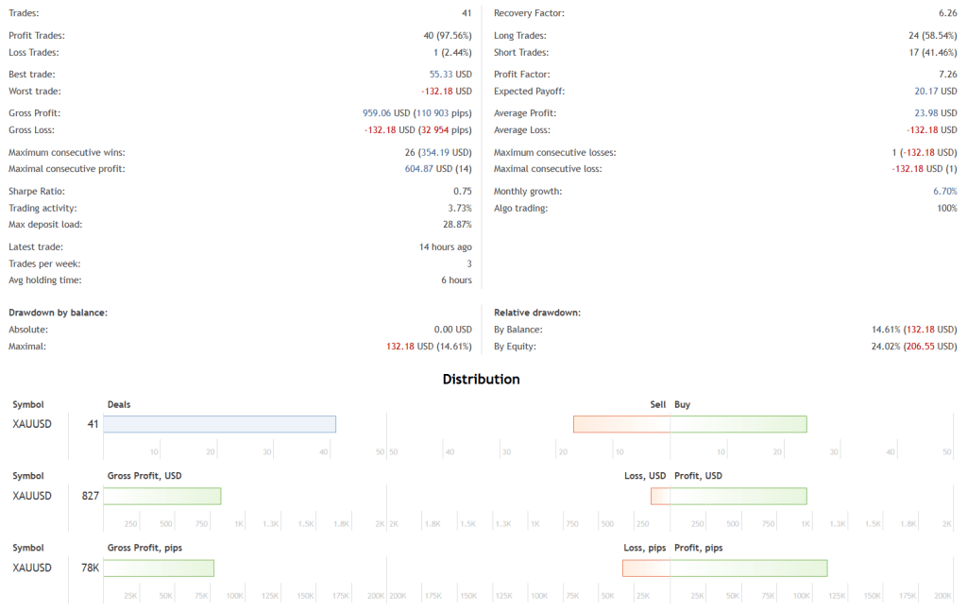Click the Trades per week value
This screenshot has width=967, height=611.
click(468, 263)
